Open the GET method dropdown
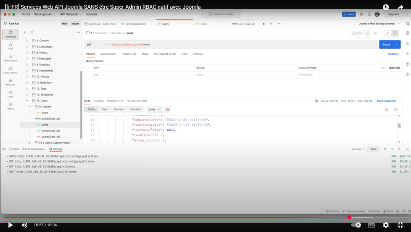This screenshot has width=411, height=232. pos(96,45)
